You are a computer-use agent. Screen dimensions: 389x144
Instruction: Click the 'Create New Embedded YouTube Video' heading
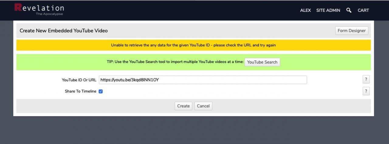point(64,31)
